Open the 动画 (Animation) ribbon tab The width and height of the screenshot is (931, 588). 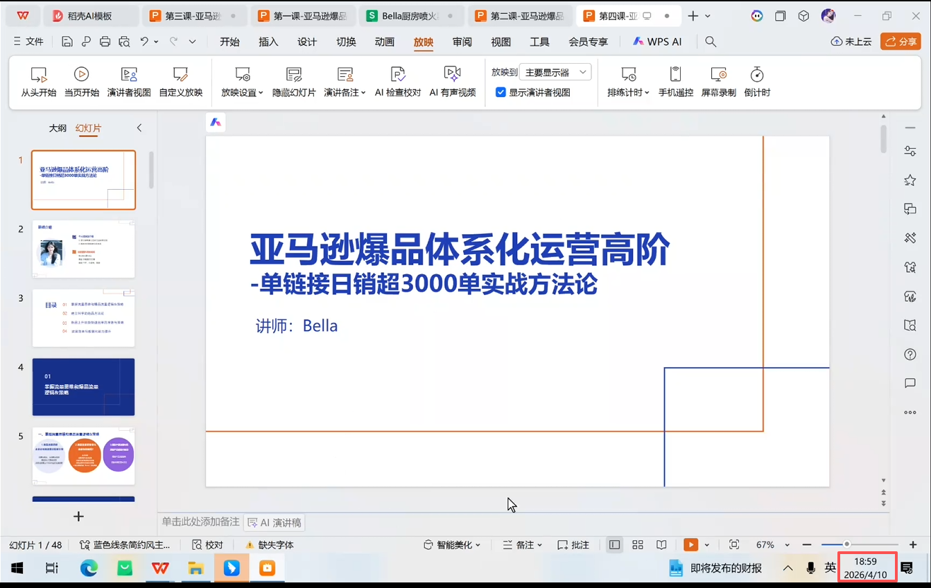tap(385, 42)
